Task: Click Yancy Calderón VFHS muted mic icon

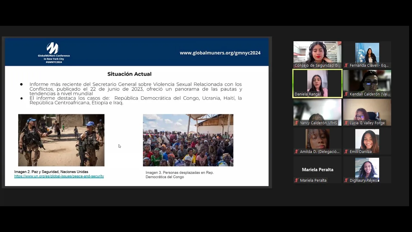Action: click(296, 123)
